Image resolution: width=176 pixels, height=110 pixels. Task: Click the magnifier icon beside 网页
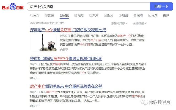[x=31, y=15]
